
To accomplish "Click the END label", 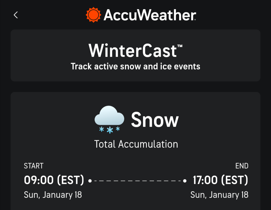I will coord(242,166).
